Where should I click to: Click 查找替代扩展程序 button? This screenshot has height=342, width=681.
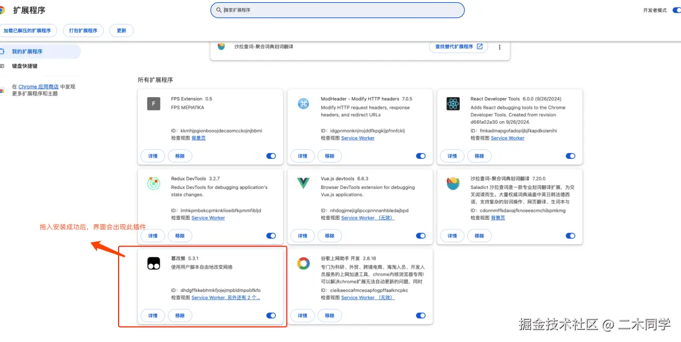pyautogui.click(x=459, y=47)
